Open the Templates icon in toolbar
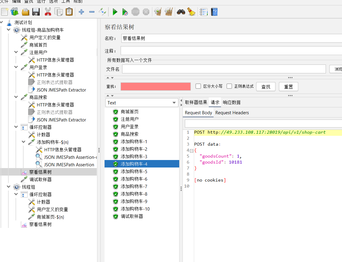 pos(15,12)
